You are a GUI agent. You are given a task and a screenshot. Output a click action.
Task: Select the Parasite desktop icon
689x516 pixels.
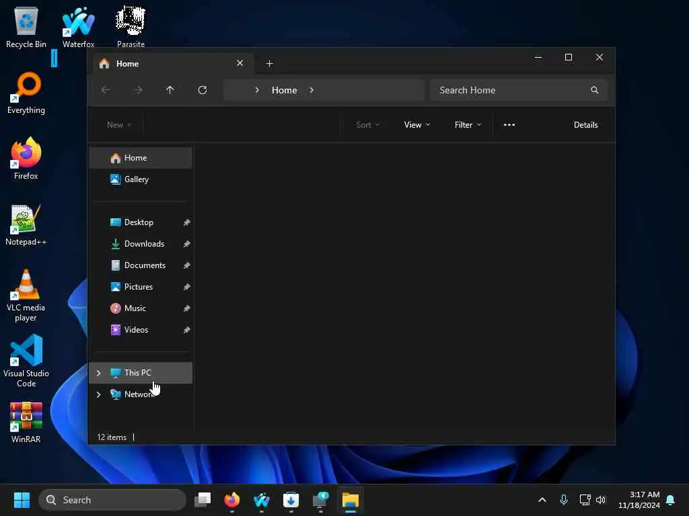(x=131, y=27)
